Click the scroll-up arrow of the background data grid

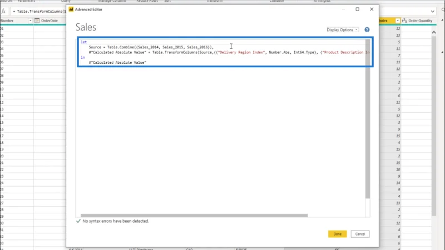click(434, 32)
